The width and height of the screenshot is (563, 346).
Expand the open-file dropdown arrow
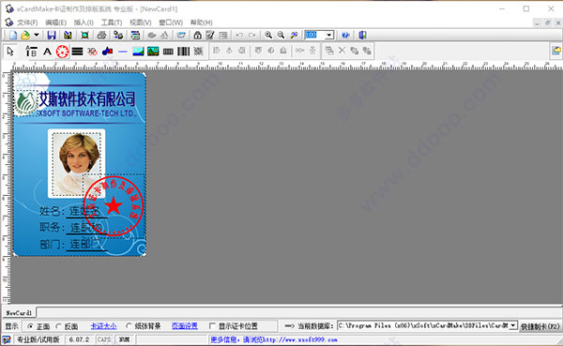pyautogui.click(x=37, y=35)
